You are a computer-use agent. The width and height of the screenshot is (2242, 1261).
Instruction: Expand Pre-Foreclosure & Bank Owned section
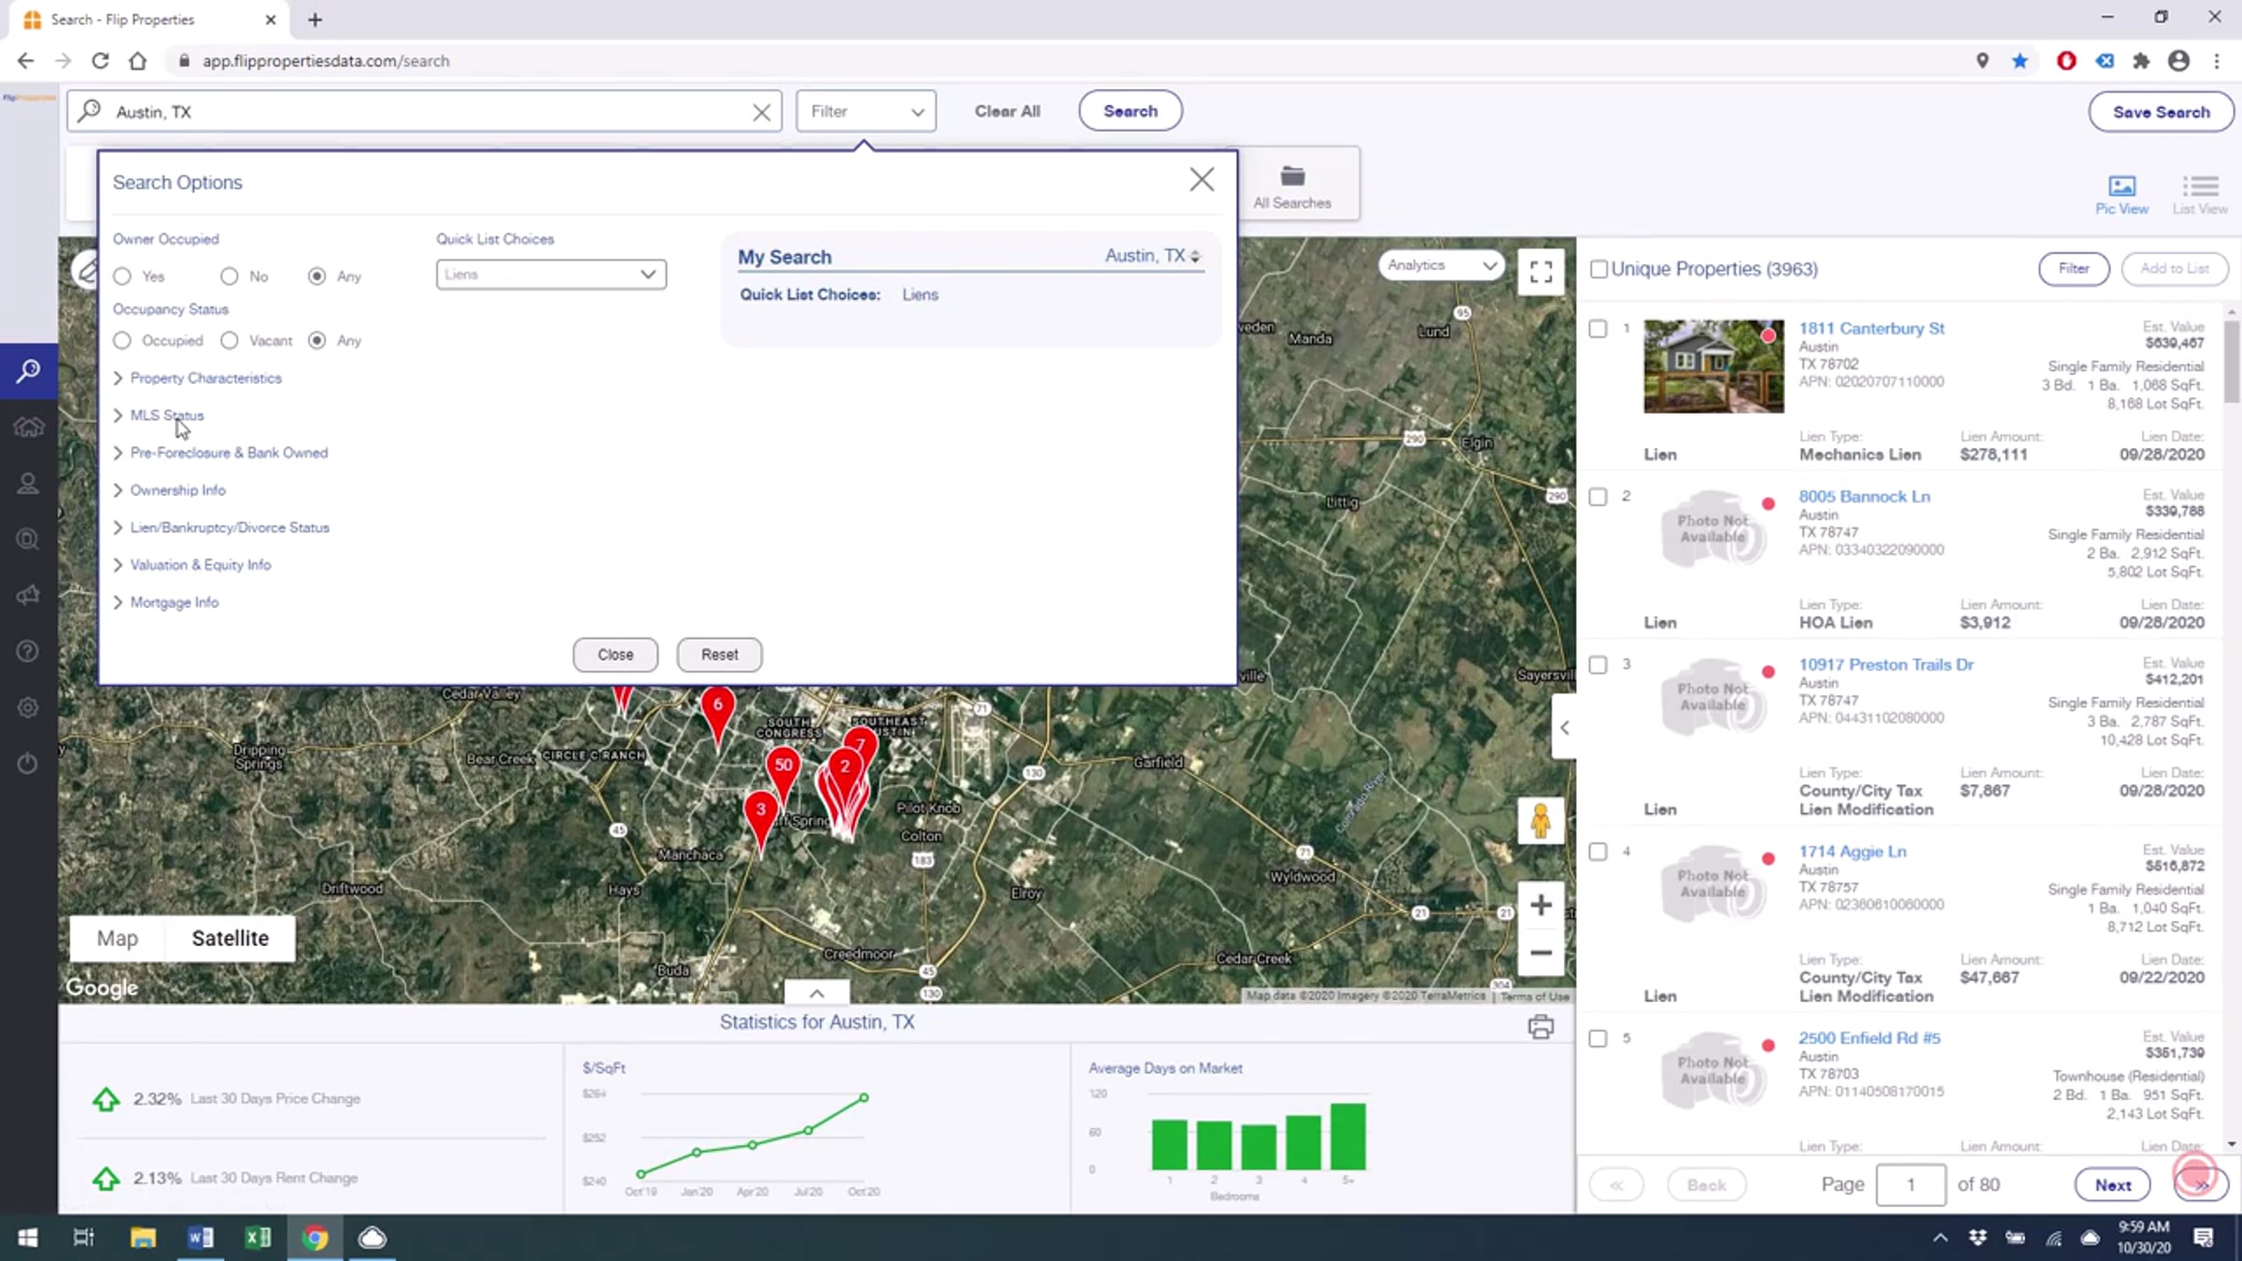228,453
